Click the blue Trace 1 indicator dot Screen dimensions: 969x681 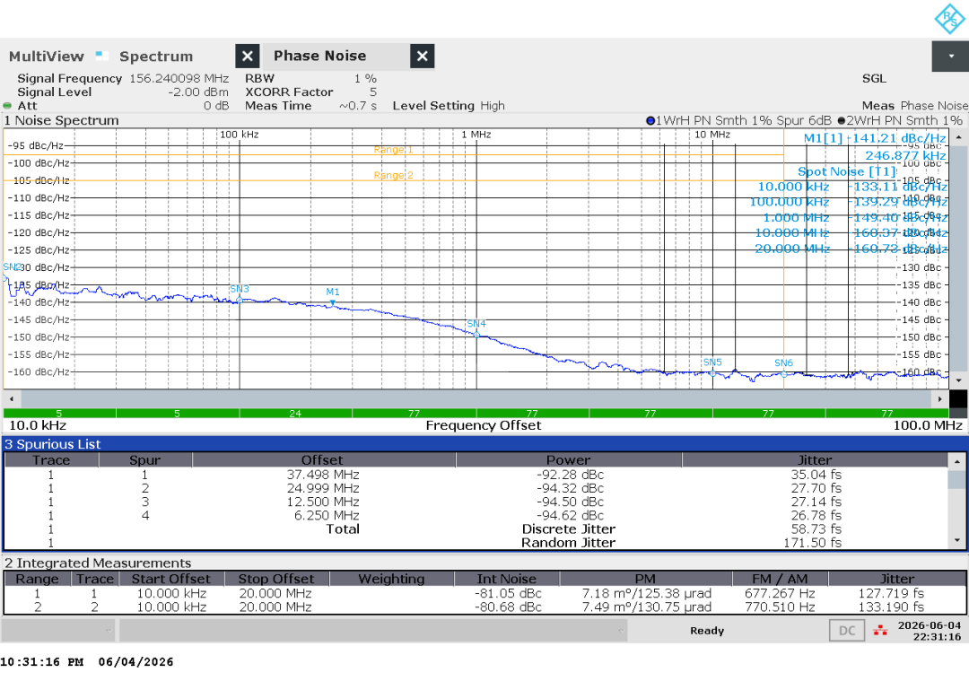(650, 120)
